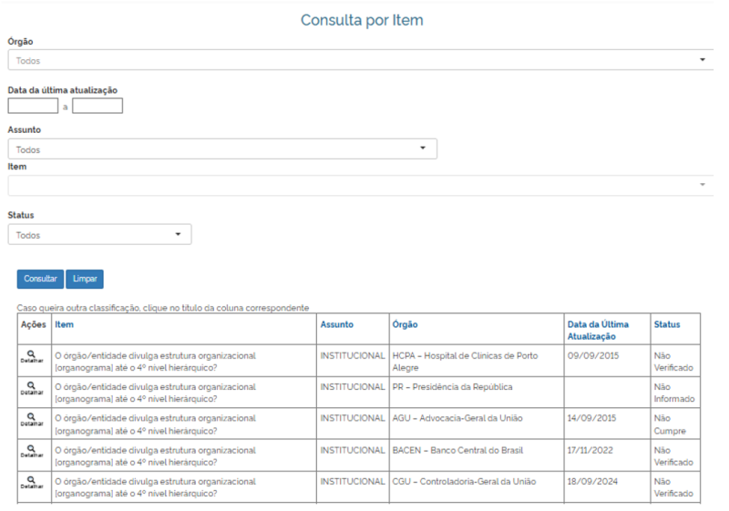This screenshot has height=511, width=729.
Task: Click Detalhar icon for CGU row
Action: 31,483
